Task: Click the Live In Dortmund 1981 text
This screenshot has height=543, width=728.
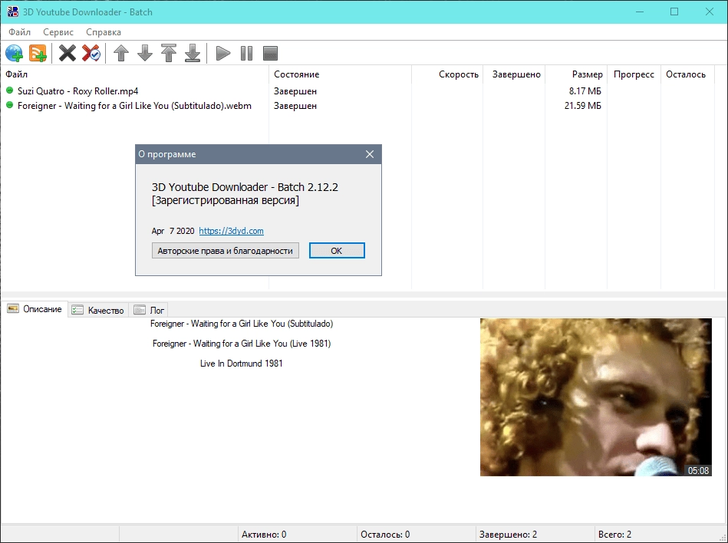Action: 242,364
